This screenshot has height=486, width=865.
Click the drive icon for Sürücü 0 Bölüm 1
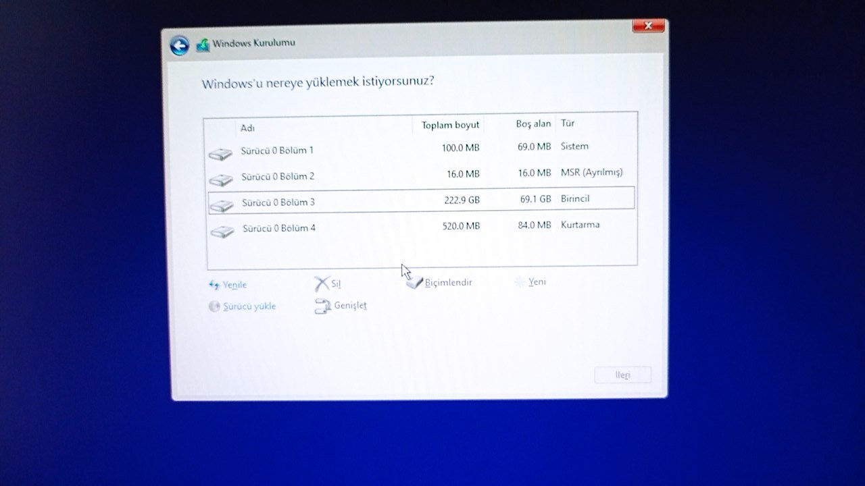[x=220, y=155]
